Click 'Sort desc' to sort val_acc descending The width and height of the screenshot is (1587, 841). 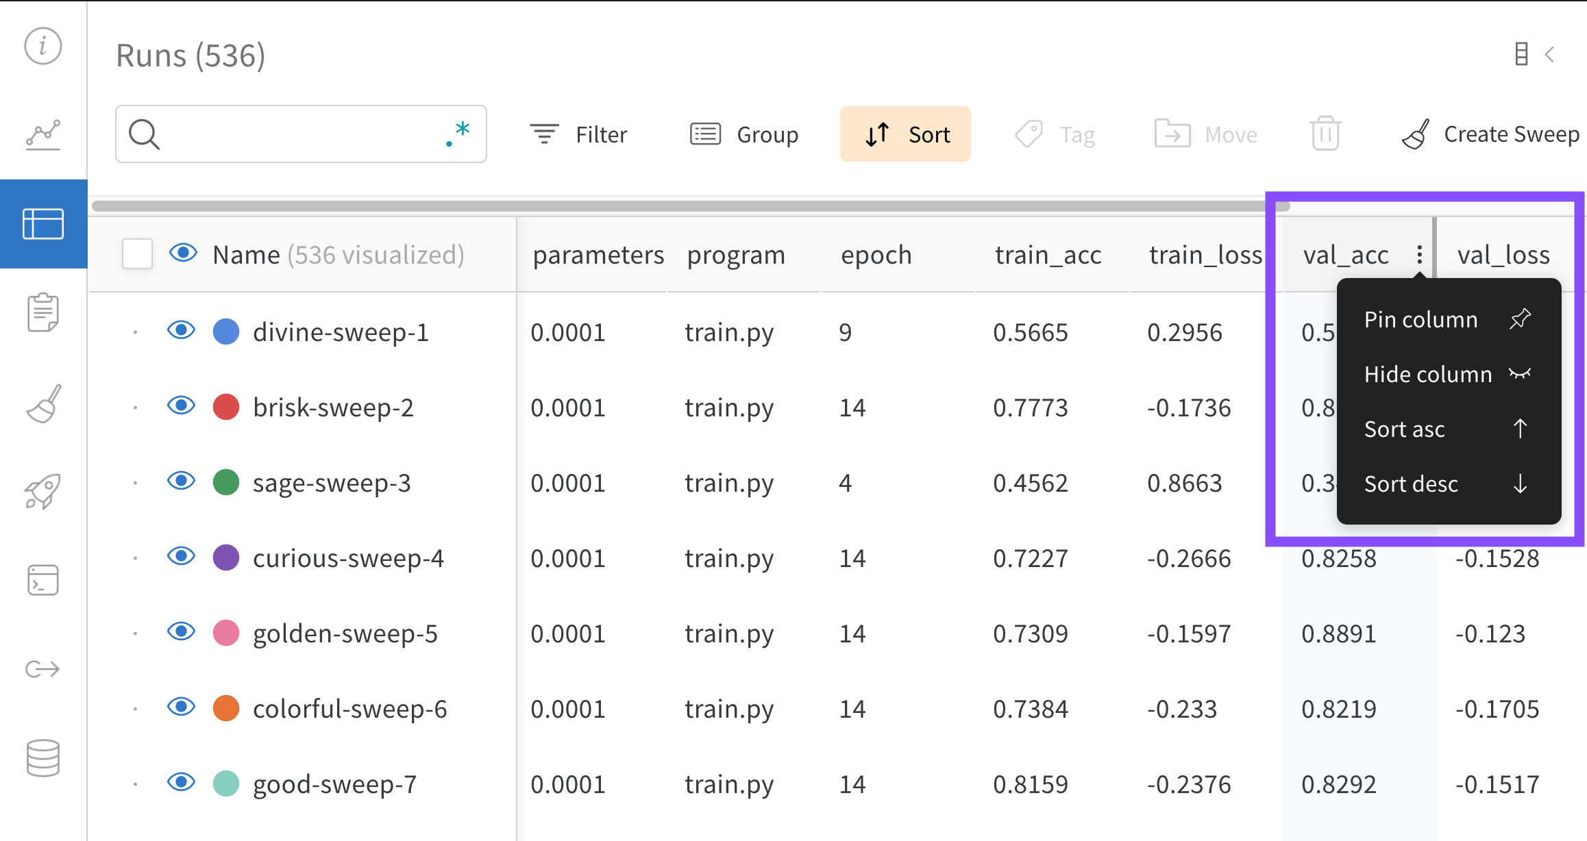coord(1415,484)
